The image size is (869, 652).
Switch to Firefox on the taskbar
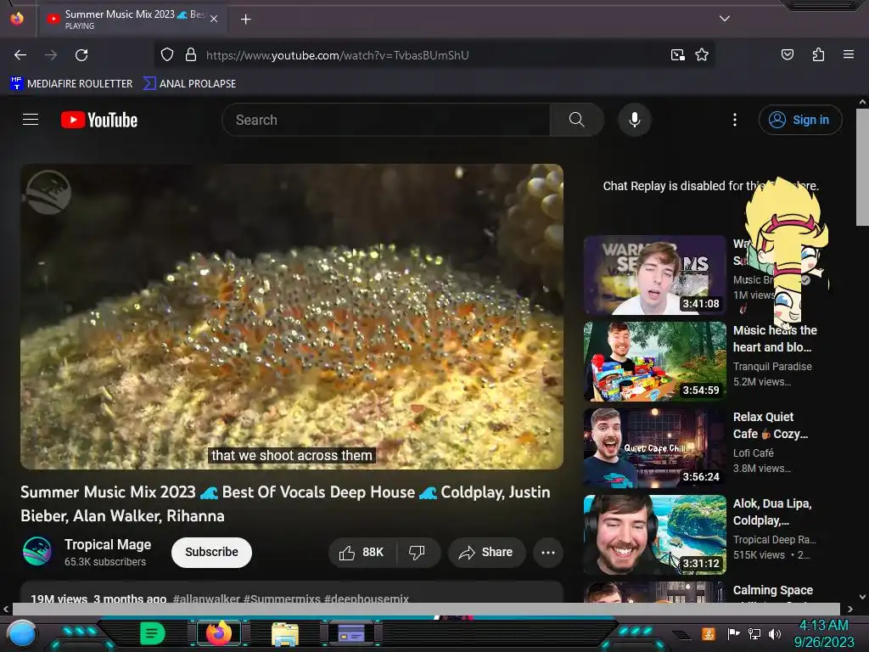pyautogui.click(x=218, y=633)
